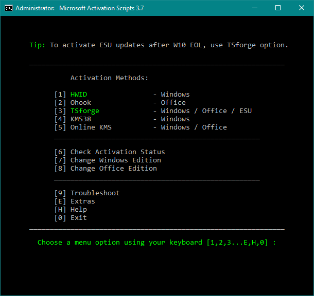Maximize the Activation Scripts window

tap(278, 8)
